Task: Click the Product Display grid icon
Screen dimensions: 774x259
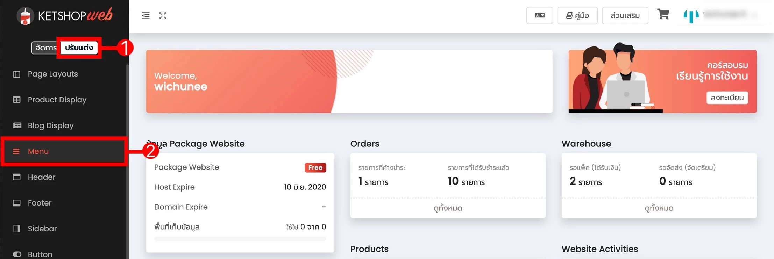Action: tap(16, 100)
